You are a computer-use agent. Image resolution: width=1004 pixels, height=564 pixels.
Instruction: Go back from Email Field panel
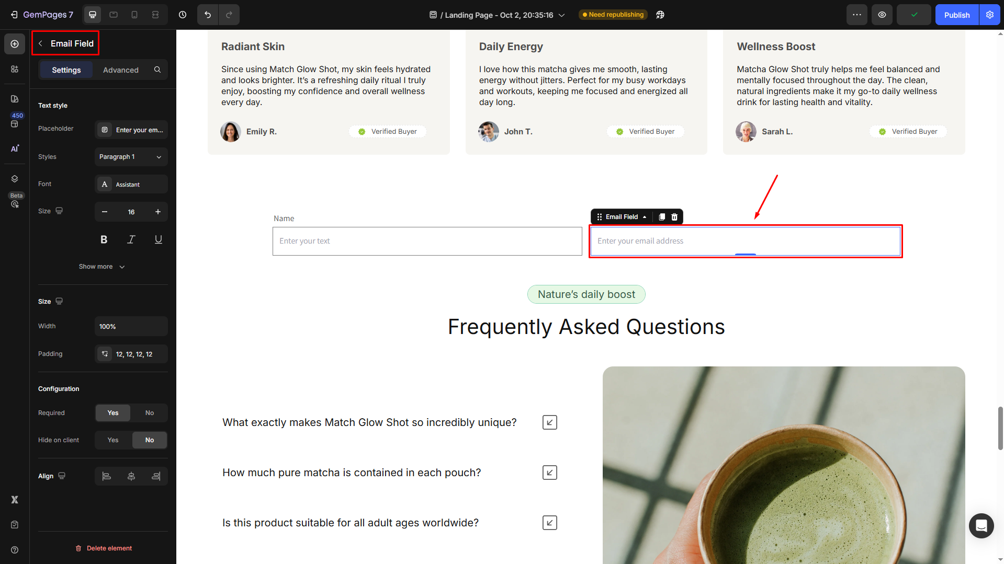point(40,43)
